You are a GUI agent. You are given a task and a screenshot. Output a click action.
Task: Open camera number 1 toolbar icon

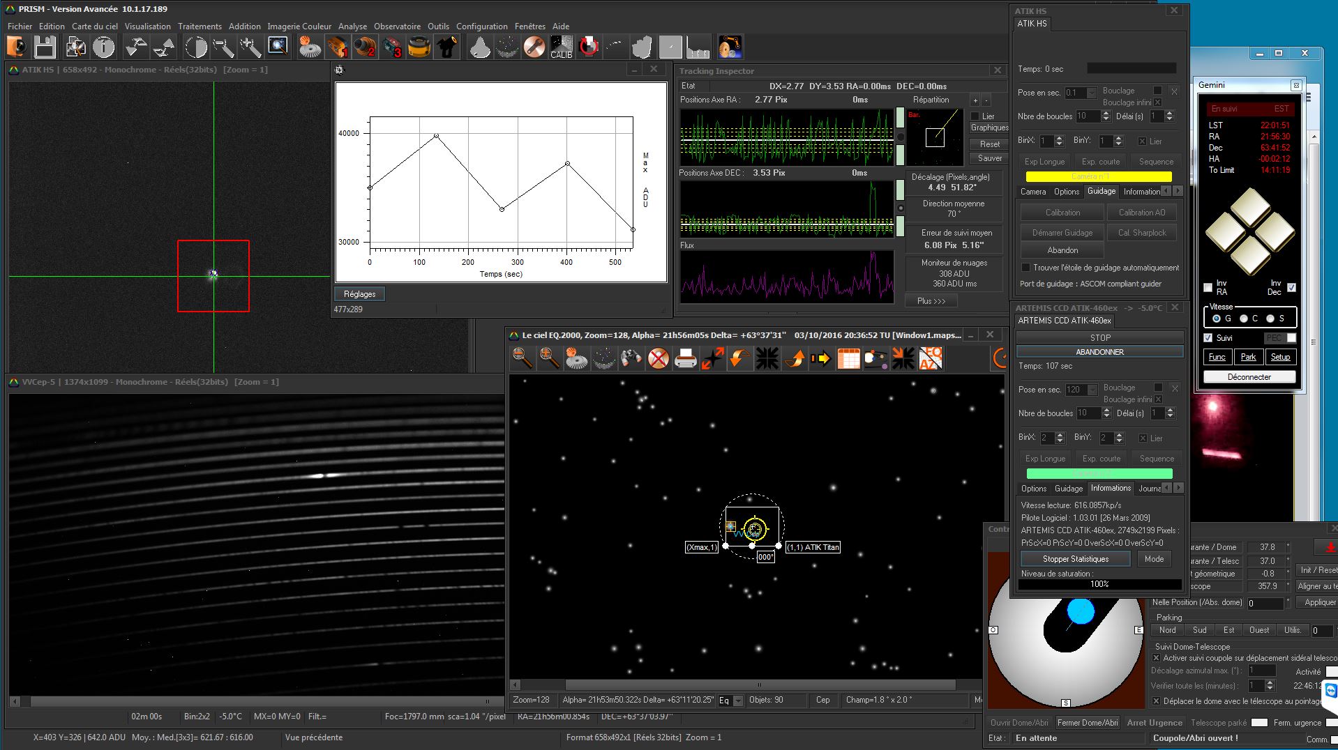338,47
